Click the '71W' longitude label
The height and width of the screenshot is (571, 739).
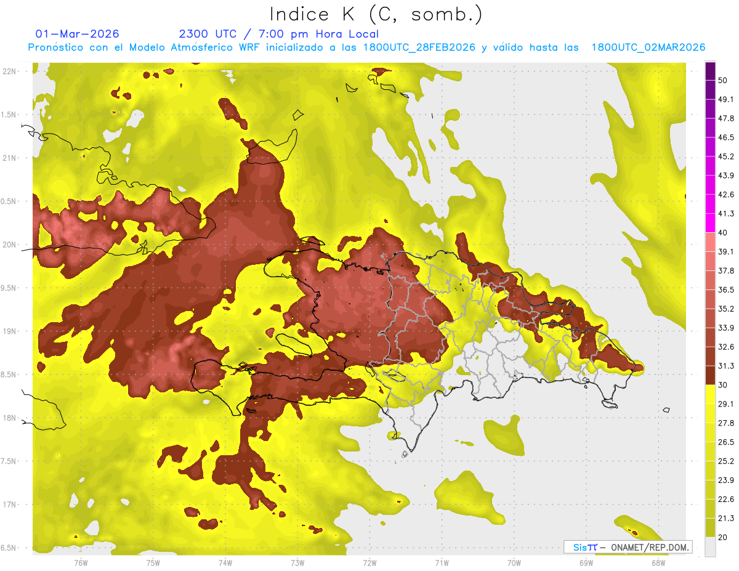coord(442,563)
